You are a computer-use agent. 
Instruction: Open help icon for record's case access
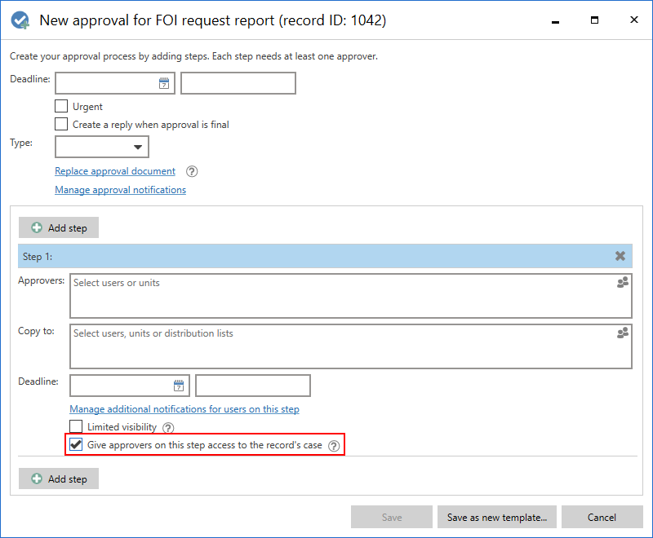(x=334, y=446)
